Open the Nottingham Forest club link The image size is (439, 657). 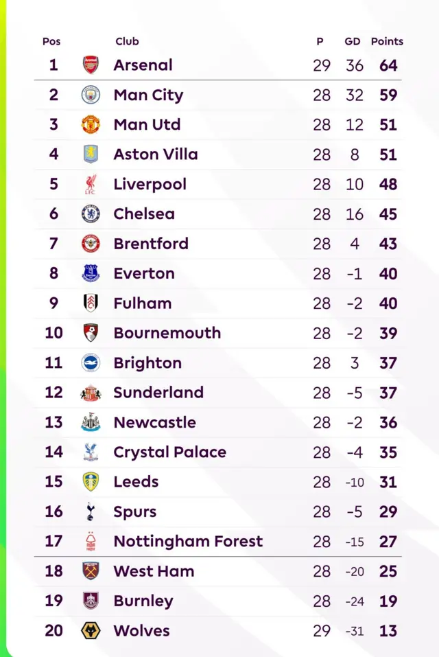188,541
